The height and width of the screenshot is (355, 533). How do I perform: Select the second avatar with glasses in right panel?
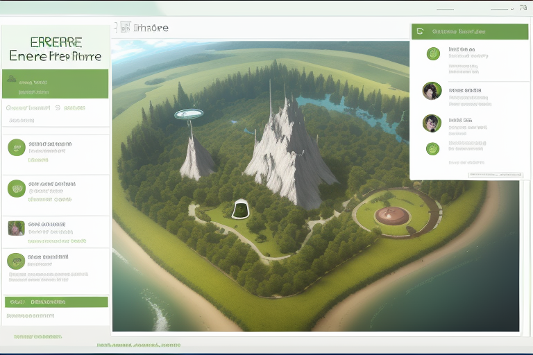pos(432,123)
